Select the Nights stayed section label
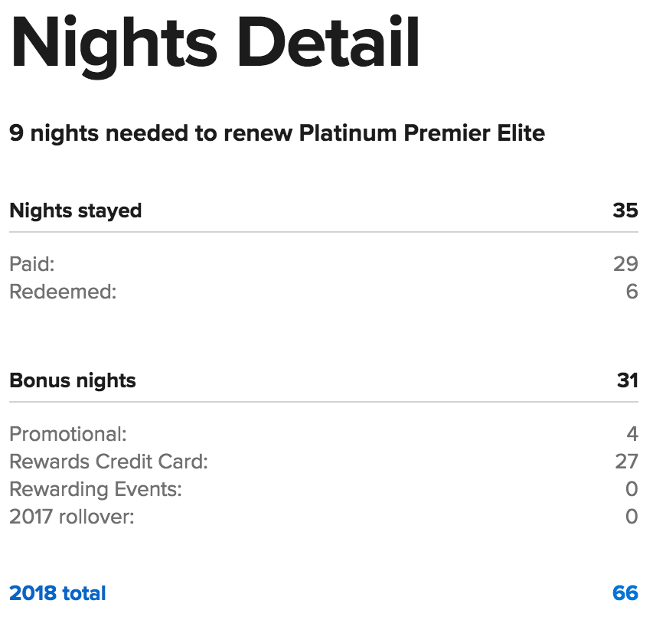666x620 pixels. tap(76, 210)
